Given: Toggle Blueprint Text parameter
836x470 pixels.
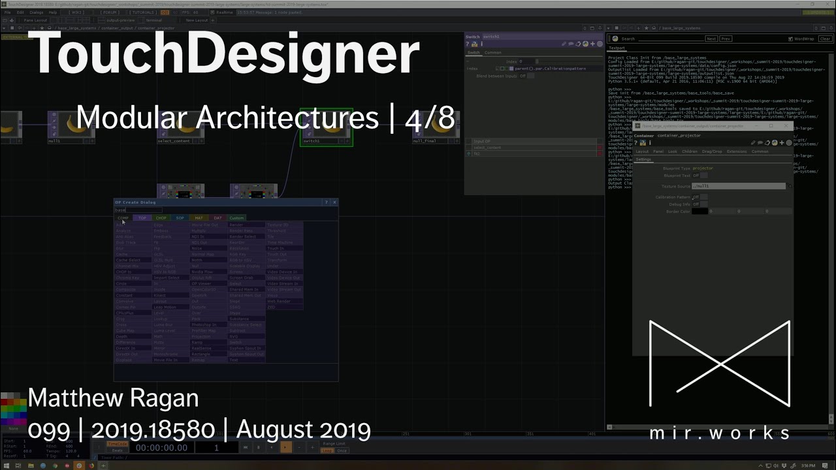Looking at the screenshot, I should [x=703, y=176].
